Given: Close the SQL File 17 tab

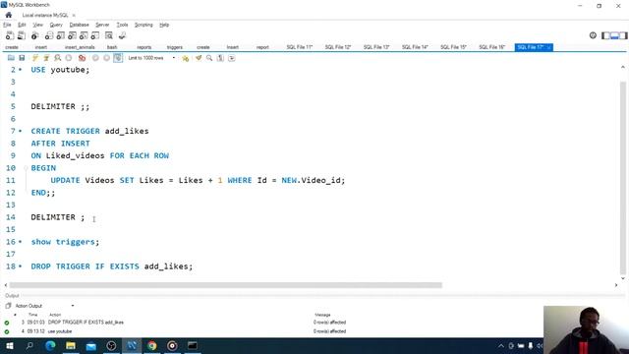Looking at the screenshot, I should (549, 47).
